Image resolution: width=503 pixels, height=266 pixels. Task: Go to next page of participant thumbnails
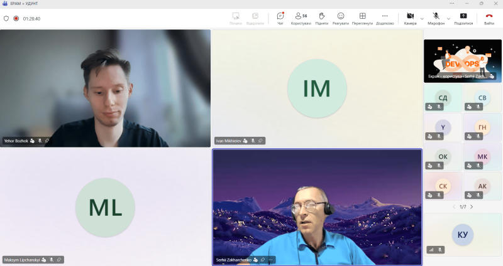point(472,206)
